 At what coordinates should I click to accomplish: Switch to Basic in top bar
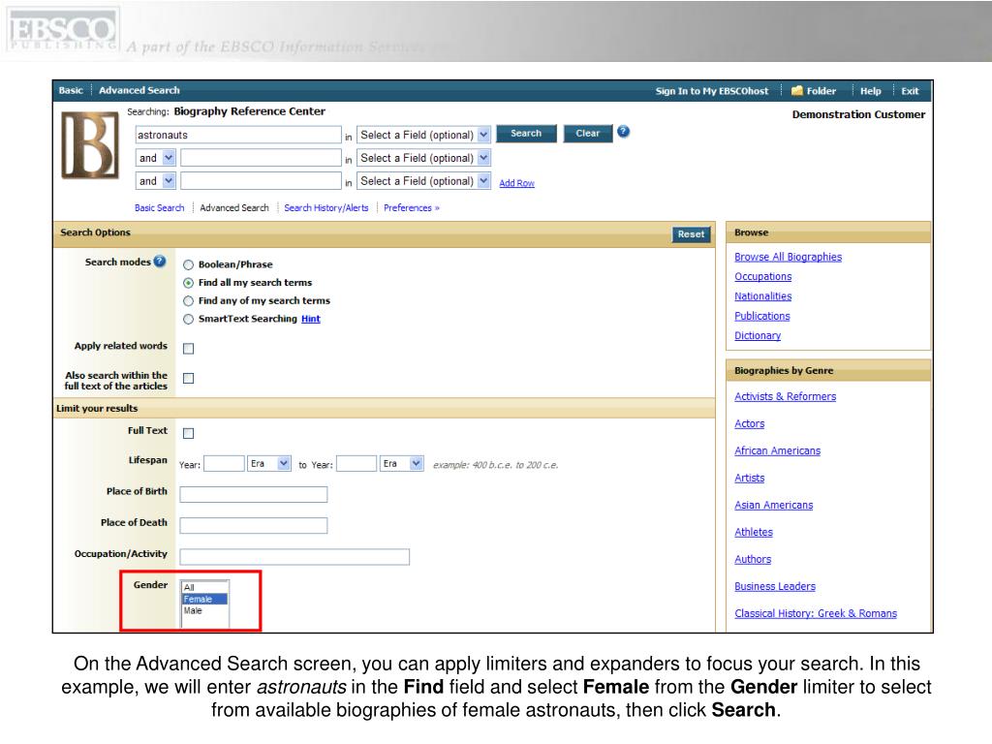(71, 90)
